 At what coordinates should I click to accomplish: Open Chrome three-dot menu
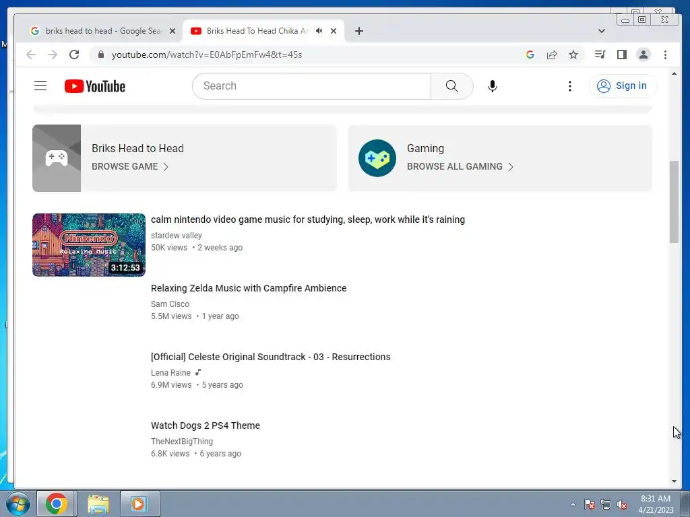point(665,55)
